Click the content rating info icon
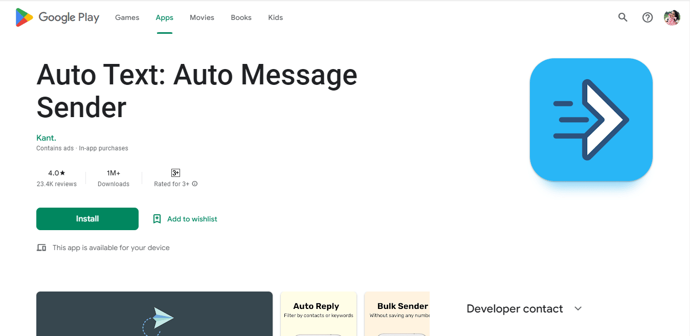 tap(195, 184)
